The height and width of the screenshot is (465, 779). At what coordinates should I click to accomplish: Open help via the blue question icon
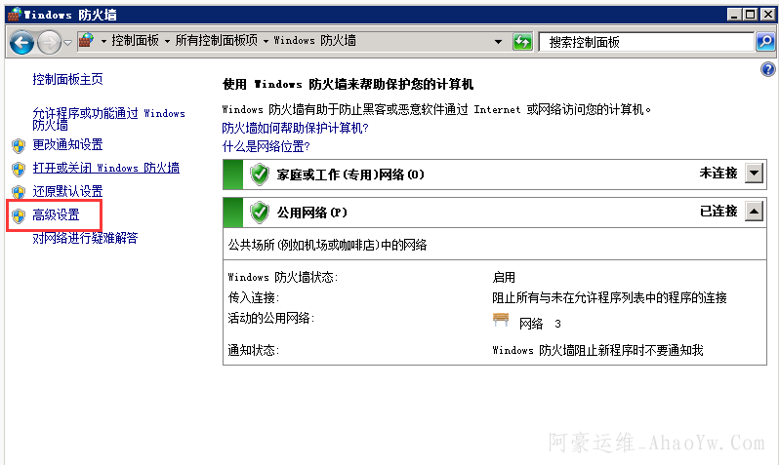767,69
